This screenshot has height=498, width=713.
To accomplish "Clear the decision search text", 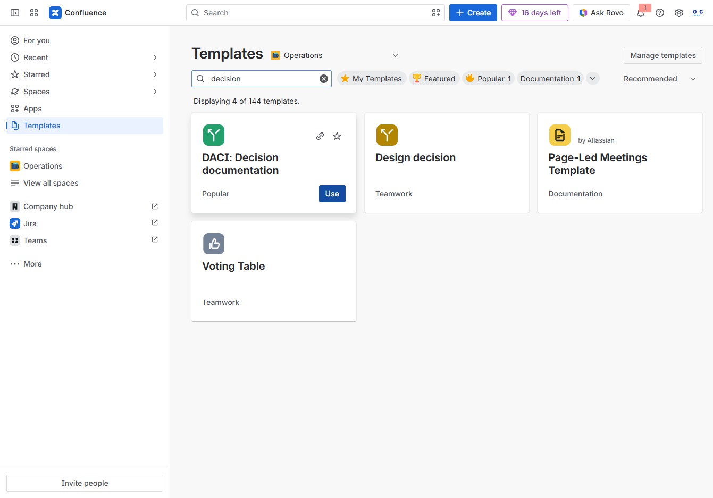I will [324, 79].
